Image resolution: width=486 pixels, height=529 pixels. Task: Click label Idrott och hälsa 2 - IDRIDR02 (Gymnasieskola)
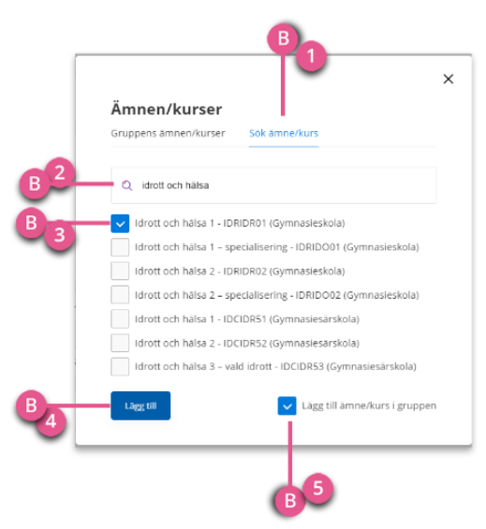240,271
